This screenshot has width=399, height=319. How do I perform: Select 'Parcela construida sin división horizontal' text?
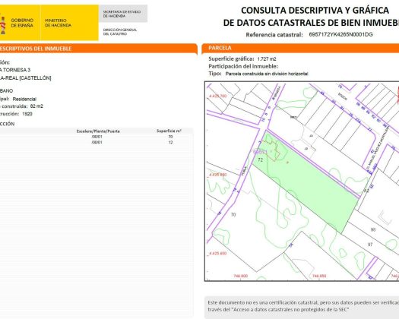(267, 74)
